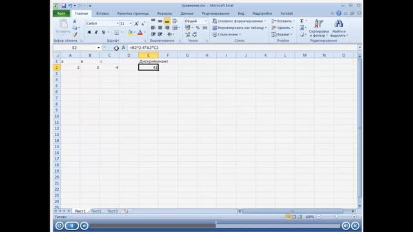Screen dimensions: 413x232
Task: Open Сортировка и фильтр dropdown
Action: coord(319,28)
